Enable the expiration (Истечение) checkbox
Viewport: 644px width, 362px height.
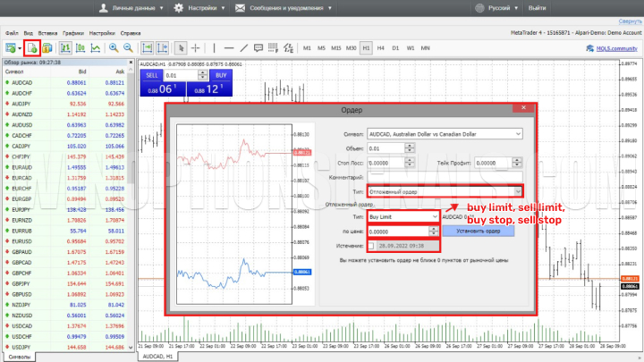tap(372, 246)
